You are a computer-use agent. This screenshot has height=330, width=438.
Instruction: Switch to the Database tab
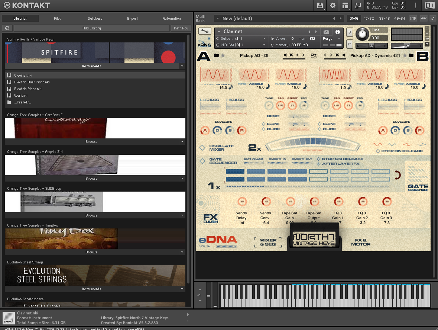[95, 19]
